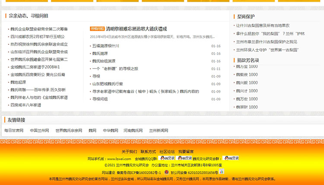Open 关于我们 in the footer menu
Image resolution: width=324 pixels, height=185 pixels.
[x=129, y=152]
